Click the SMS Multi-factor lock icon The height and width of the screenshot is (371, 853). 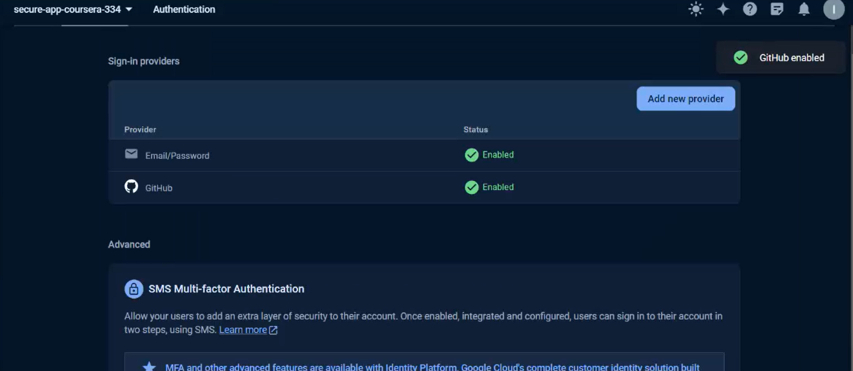(134, 289)
